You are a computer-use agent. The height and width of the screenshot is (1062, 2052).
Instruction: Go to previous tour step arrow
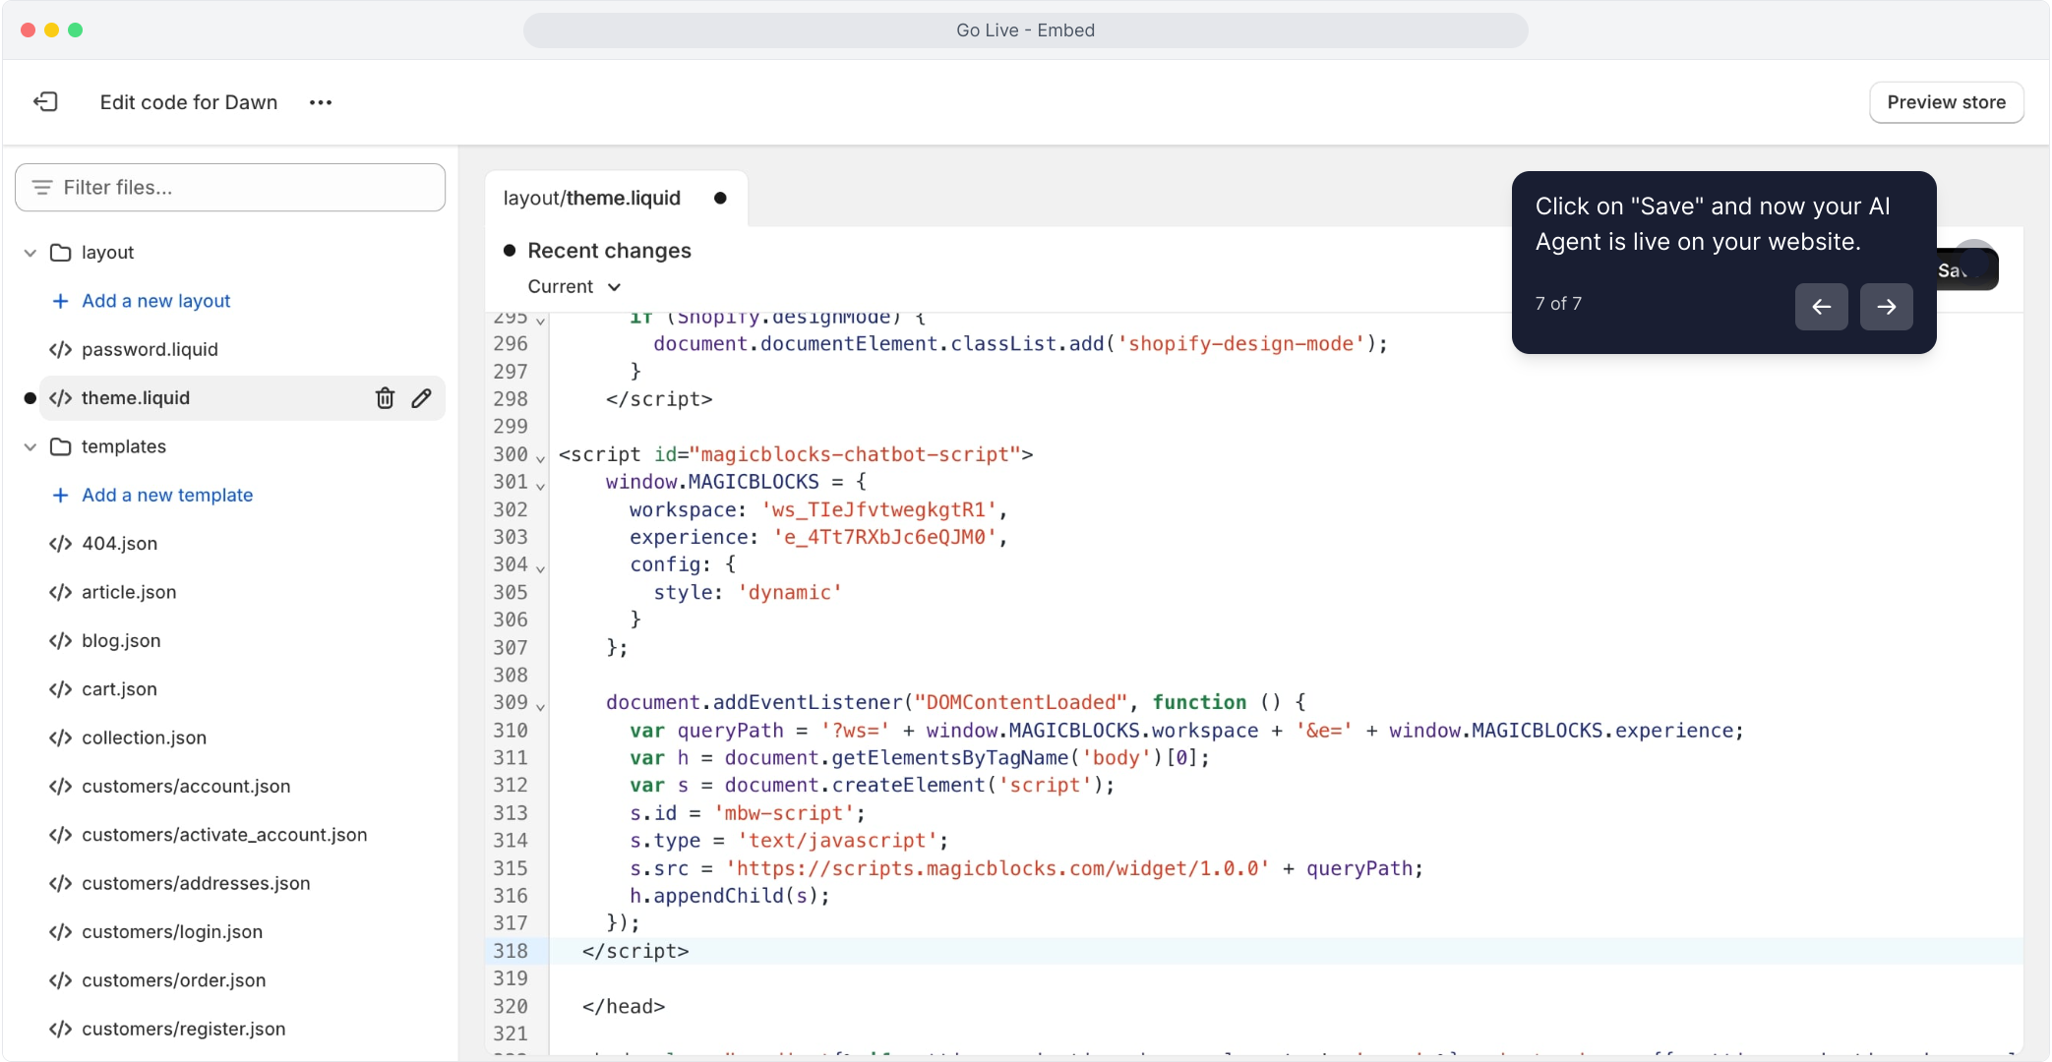pos(1821,307)
